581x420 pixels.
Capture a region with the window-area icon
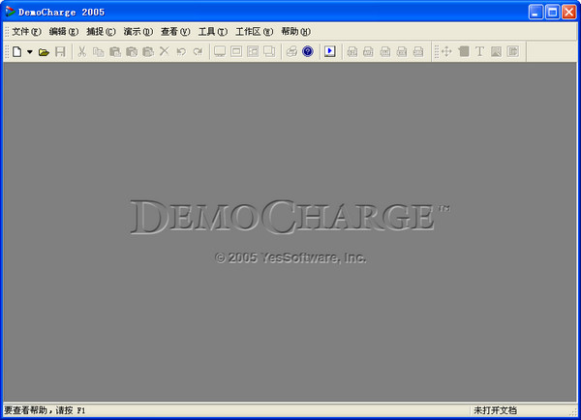click(253, 51)
